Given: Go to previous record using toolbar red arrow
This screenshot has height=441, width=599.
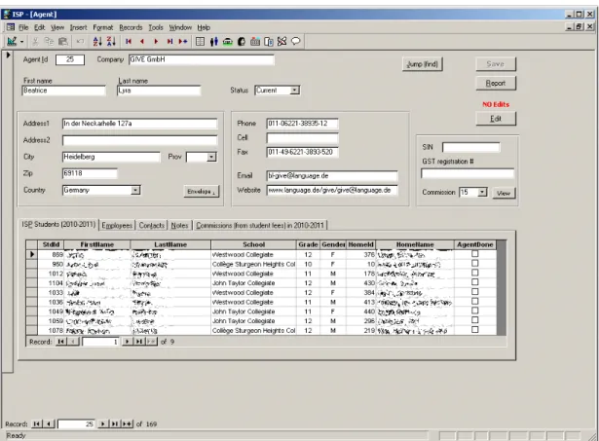Looking at the screenshot, I should pyautogui.click(x=142, y=41).
